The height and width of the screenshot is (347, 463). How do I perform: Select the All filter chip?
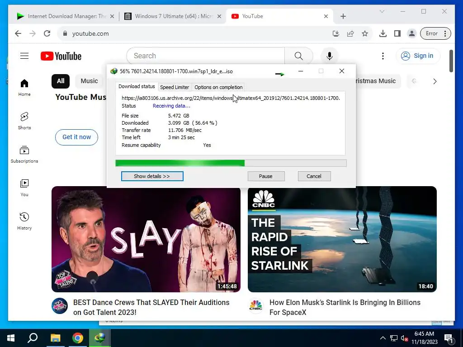pyautogui.click(x=61, y=81)
